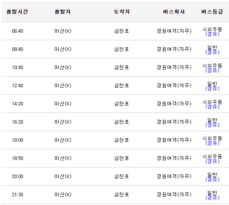Viewport: 229px width, 205px height.
Task: Select the 10:40 departure time cell
Action: tap(17, 68)
